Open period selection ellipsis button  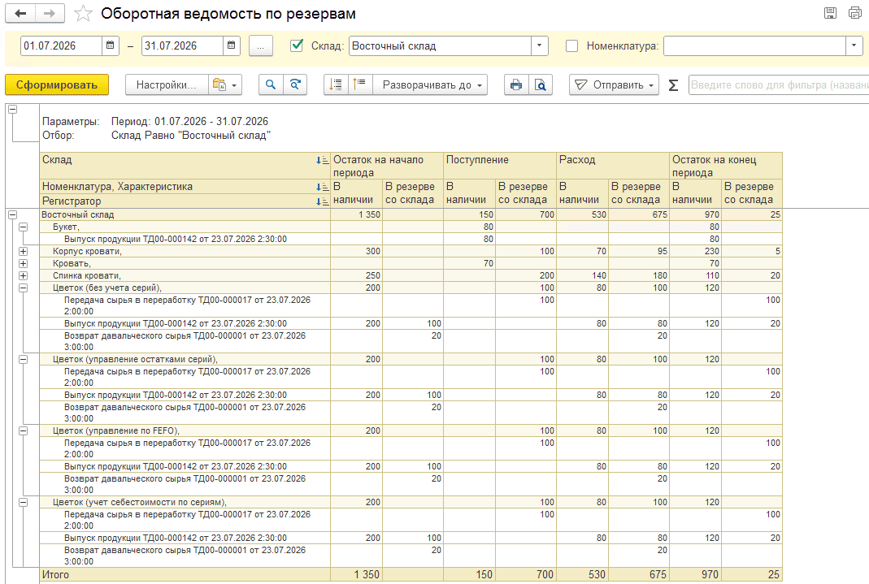(x=260, y=45)
